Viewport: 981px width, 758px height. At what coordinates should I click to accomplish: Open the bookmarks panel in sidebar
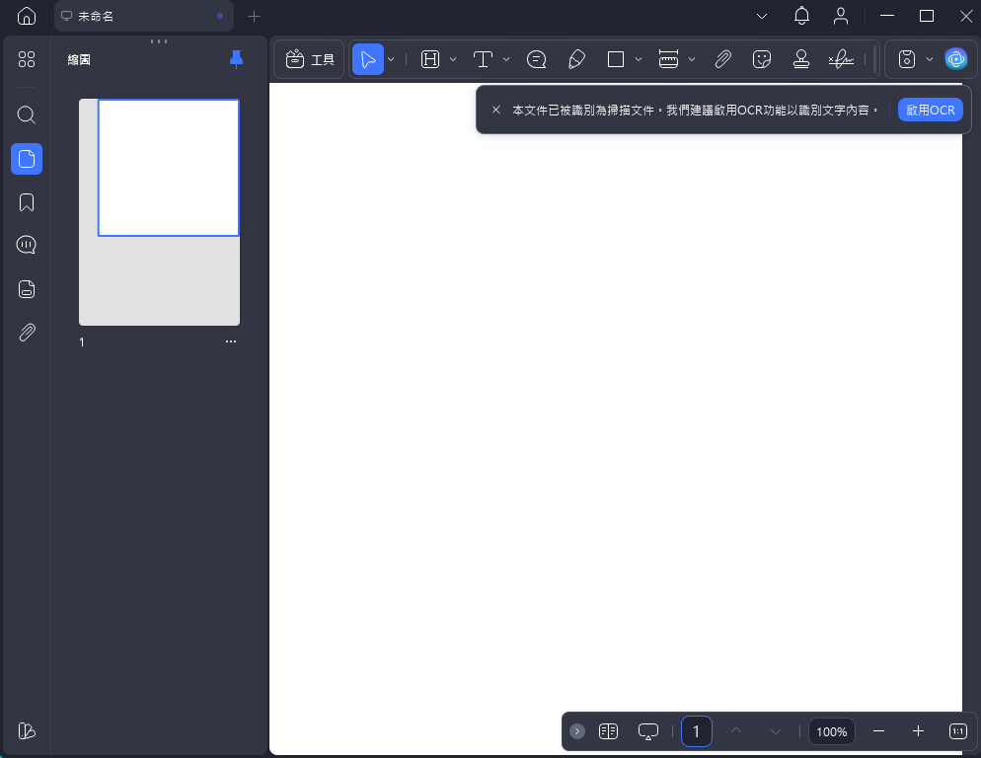click(x=27, y=202)
